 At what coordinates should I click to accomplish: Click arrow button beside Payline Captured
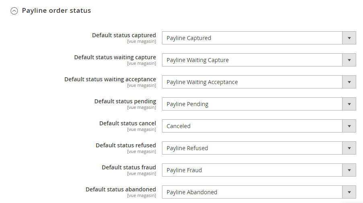click(349, 38)
